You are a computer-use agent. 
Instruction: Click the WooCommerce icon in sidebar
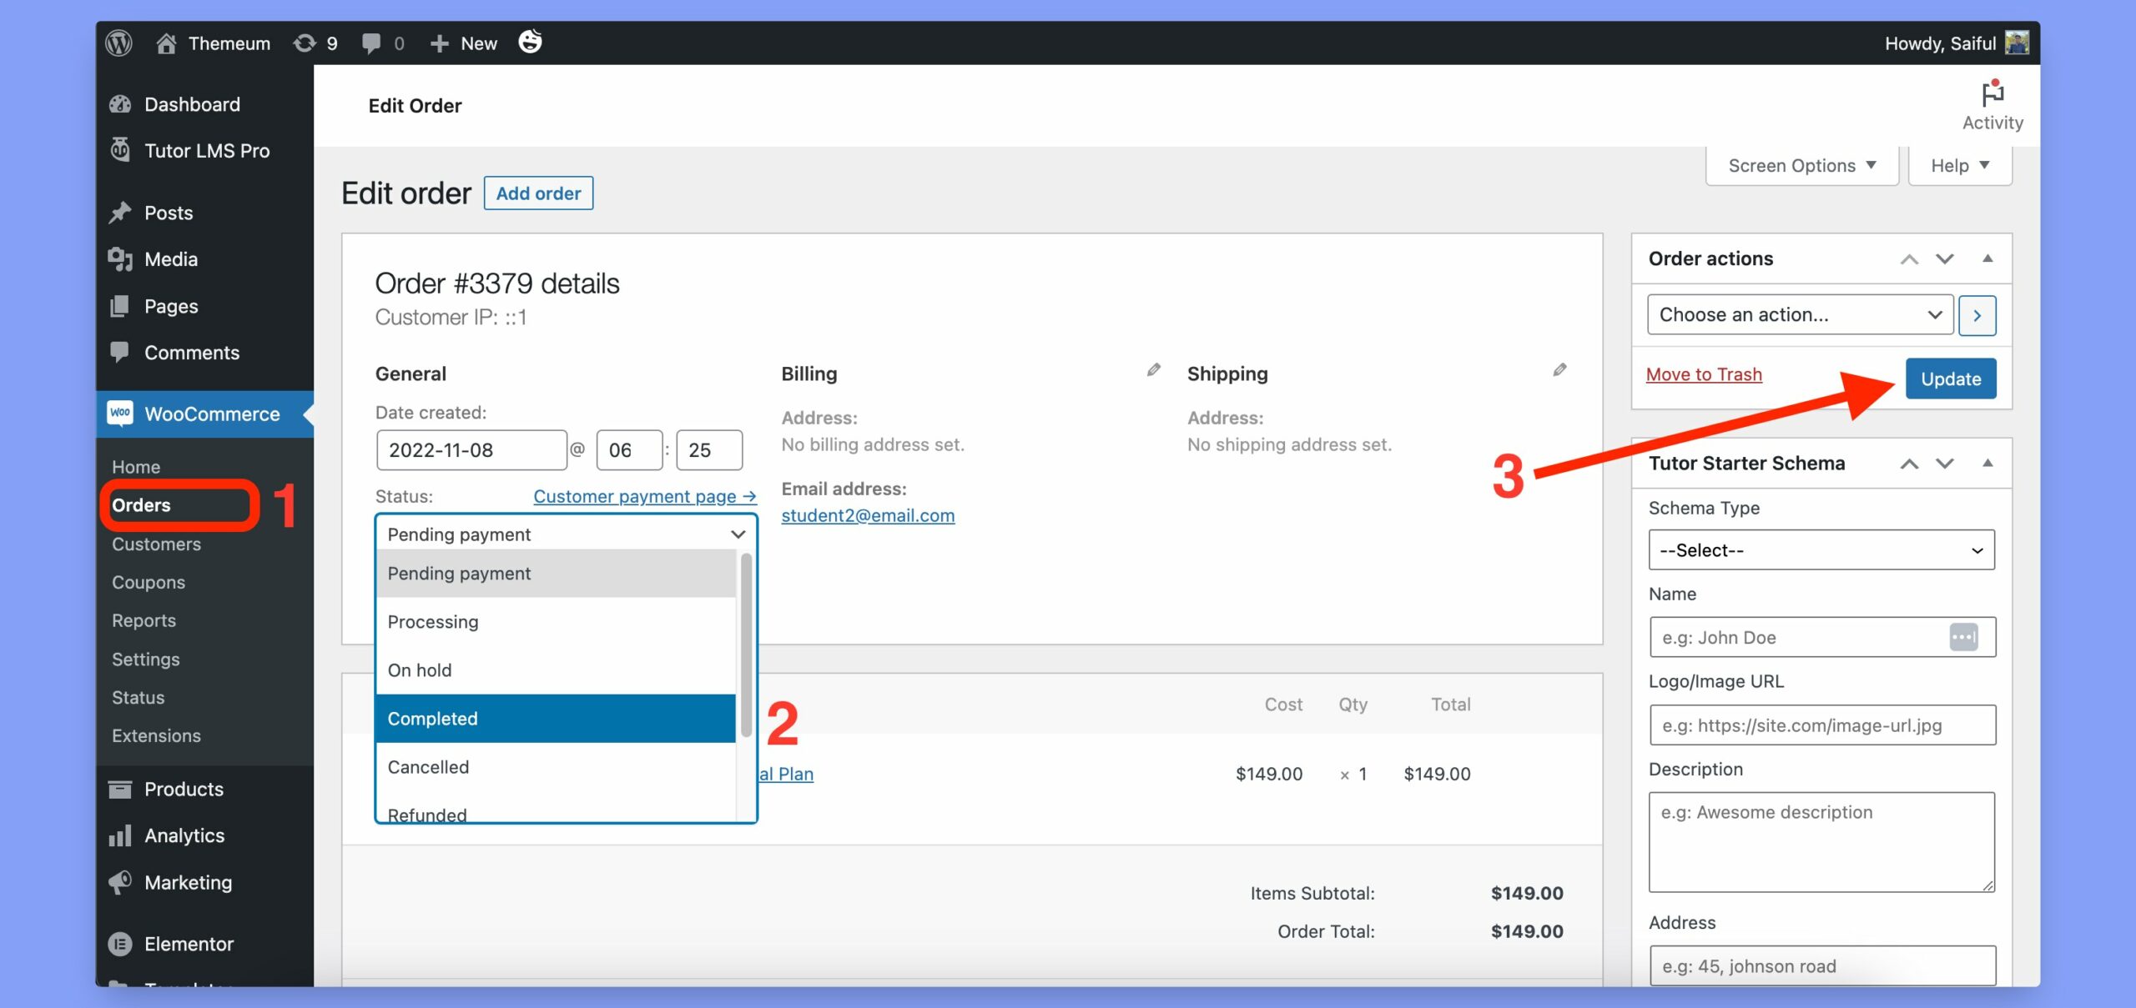click(x=121, y=414)
